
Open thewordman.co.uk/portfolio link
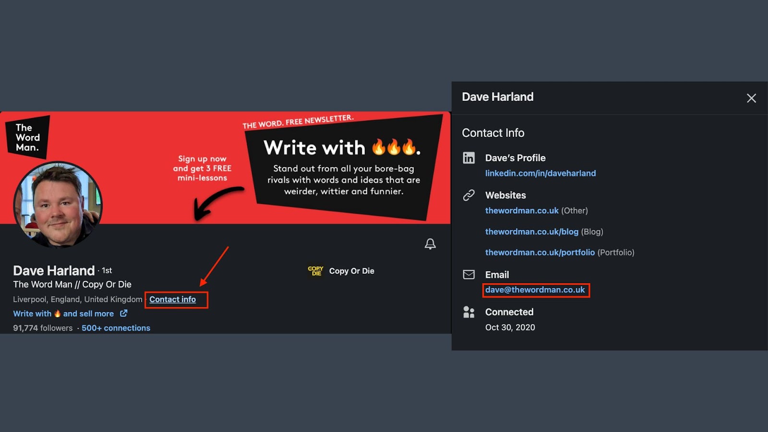tap(540, 252)
